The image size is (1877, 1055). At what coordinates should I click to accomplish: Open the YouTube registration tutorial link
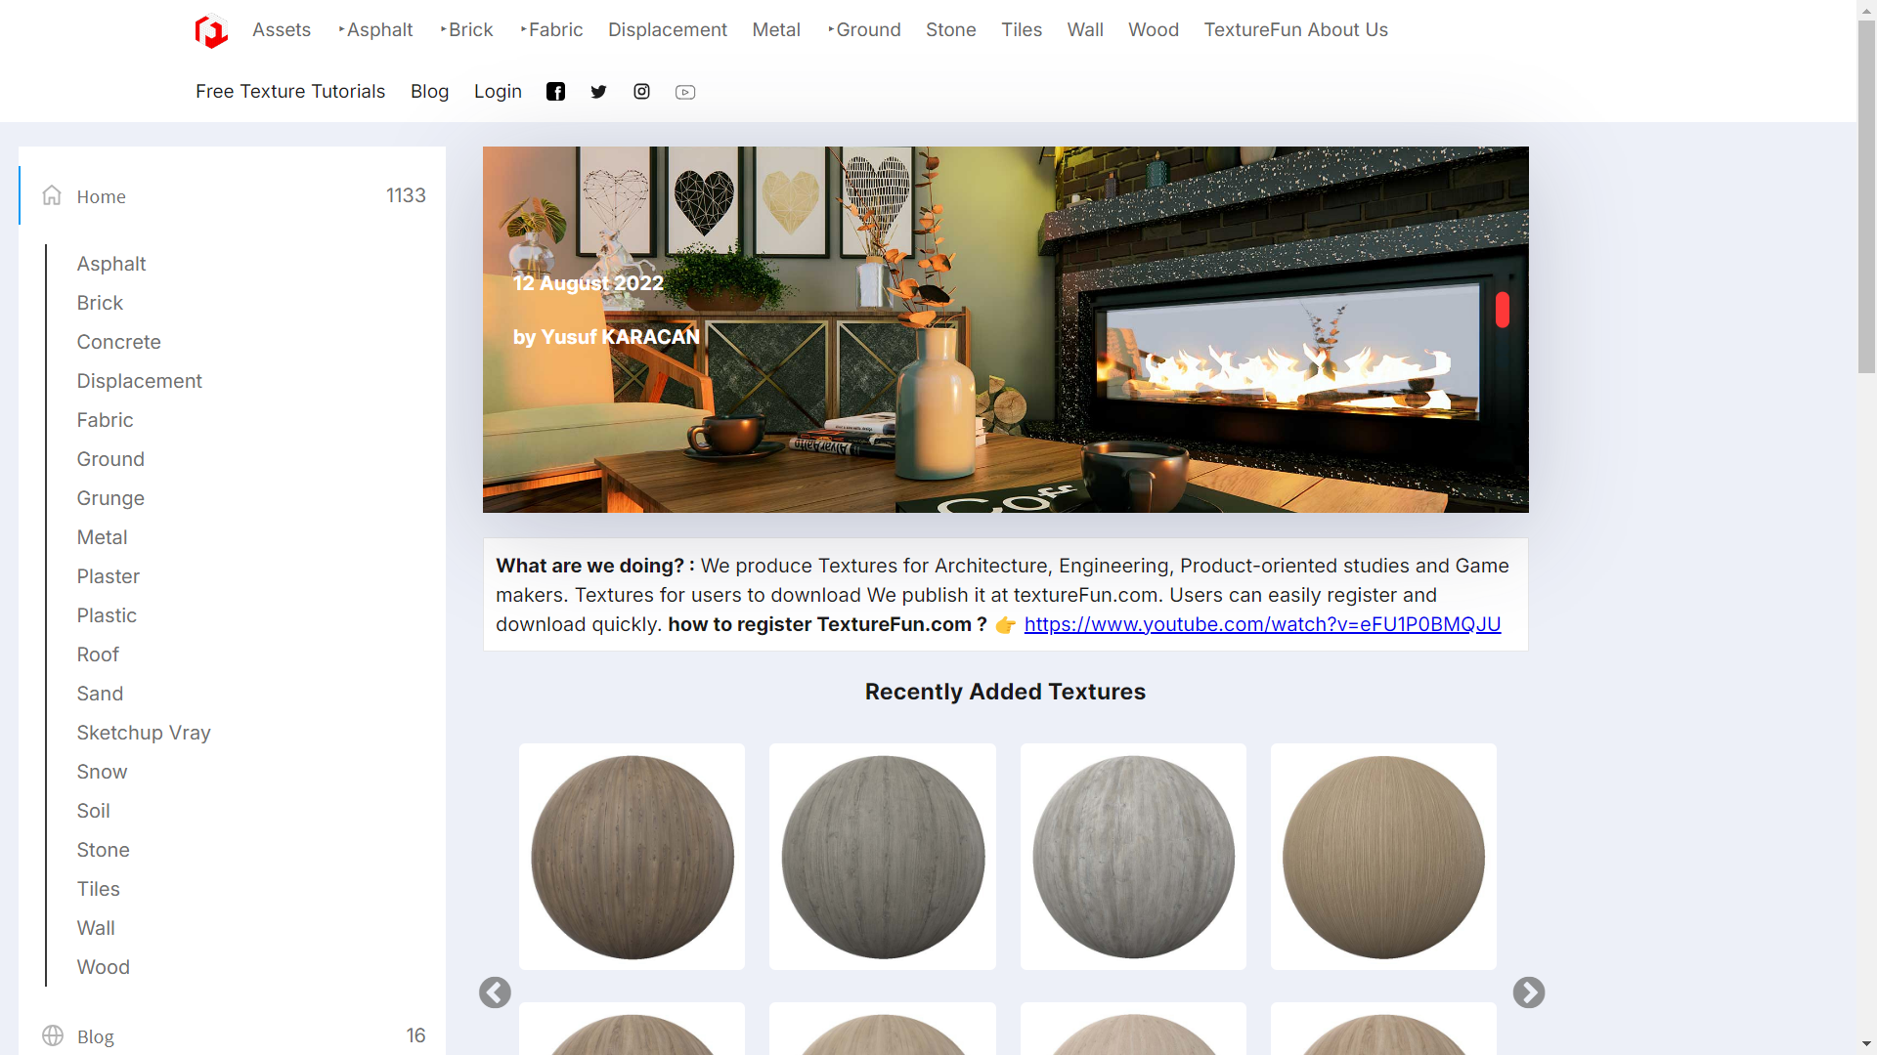[1262, 624]
